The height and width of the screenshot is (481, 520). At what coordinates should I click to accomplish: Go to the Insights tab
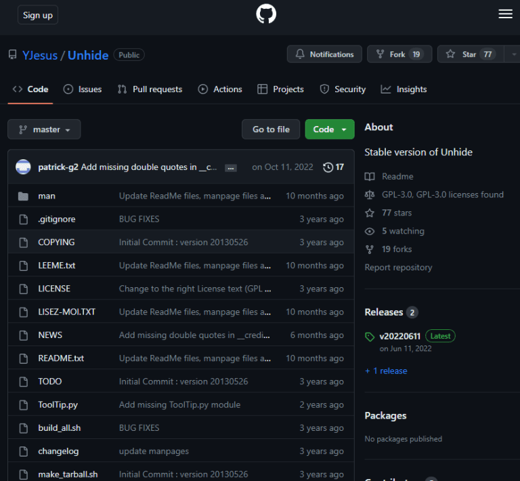(x=404, y=89)
